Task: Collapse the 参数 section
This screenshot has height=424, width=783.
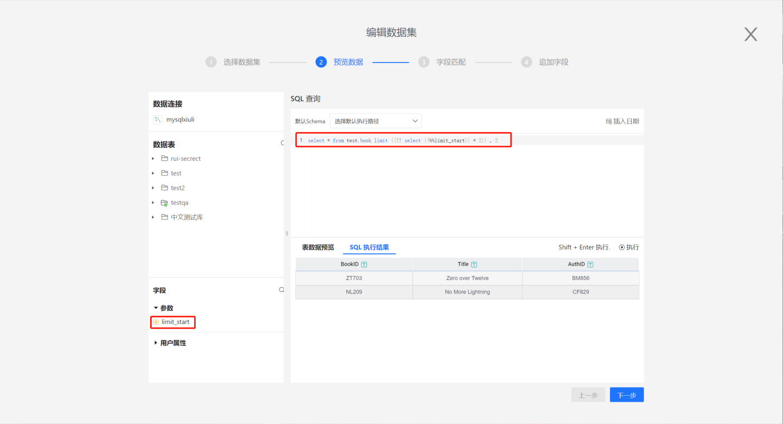Action: click(x=156, y=308)
